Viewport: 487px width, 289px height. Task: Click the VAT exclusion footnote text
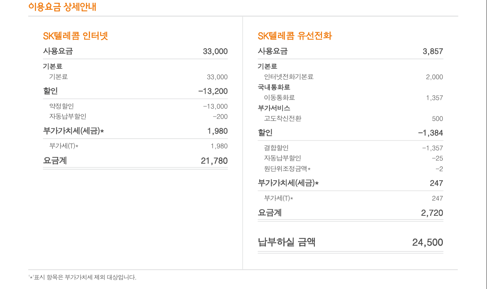pyautogui.click(x=82, y=277)
